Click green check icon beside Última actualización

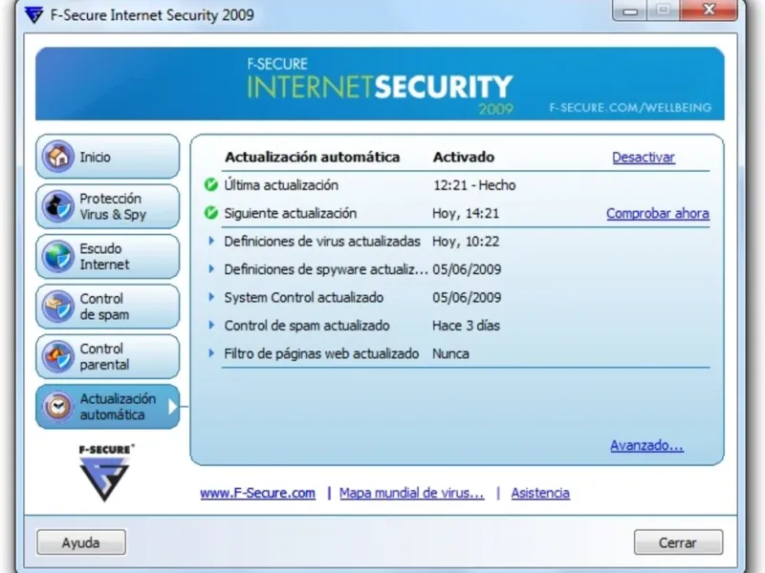(x=210, y=185)
